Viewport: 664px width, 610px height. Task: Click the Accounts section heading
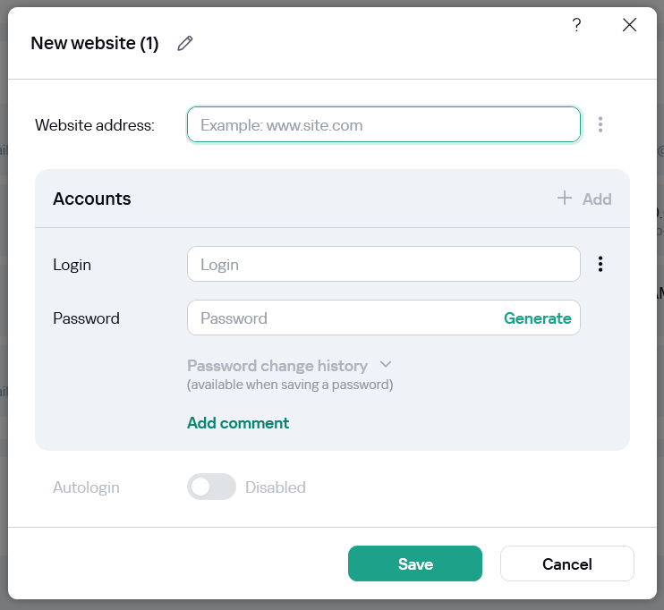click(x=92, y=199)
